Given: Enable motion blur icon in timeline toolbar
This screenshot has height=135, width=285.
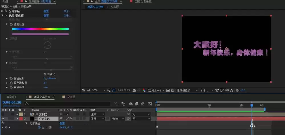Looking at the screenshot, I should point(142,104).
